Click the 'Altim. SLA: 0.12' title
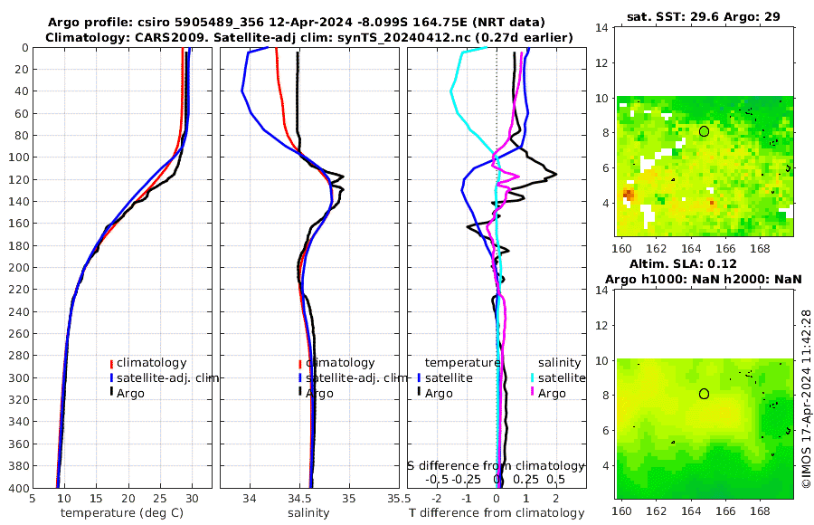This screenshot has height=525, width=814. click(683, 263)
